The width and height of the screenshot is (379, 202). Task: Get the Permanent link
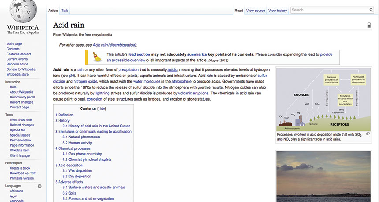click(x=21, y=140)
